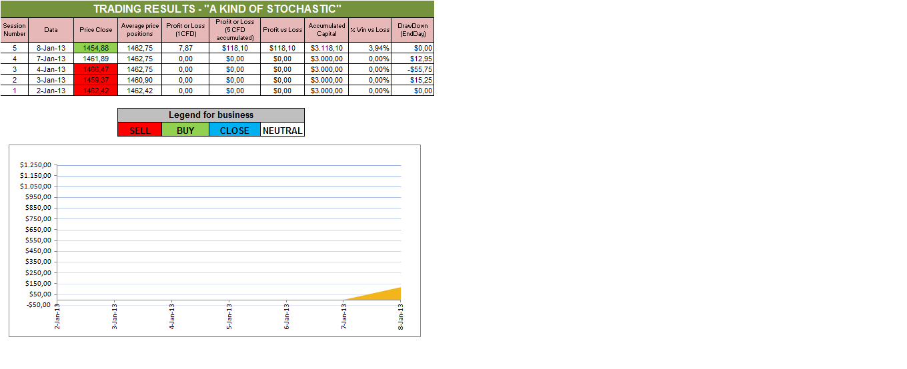Select the '% Win vs Loss' column header
The height and width of the screenshot is (369, 907).
click(x=369, y=30)
